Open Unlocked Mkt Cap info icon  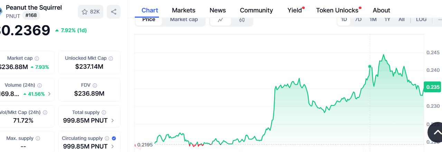pyautogui.click(x=110, y=58)
